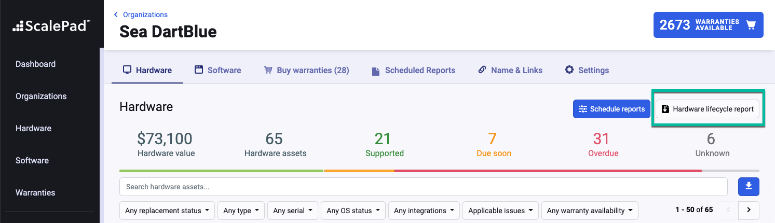Image resolution: width=775 pixels, height=223 pixels.
Task: Click the link icon on Name & Links
Action: click(482, 69)
